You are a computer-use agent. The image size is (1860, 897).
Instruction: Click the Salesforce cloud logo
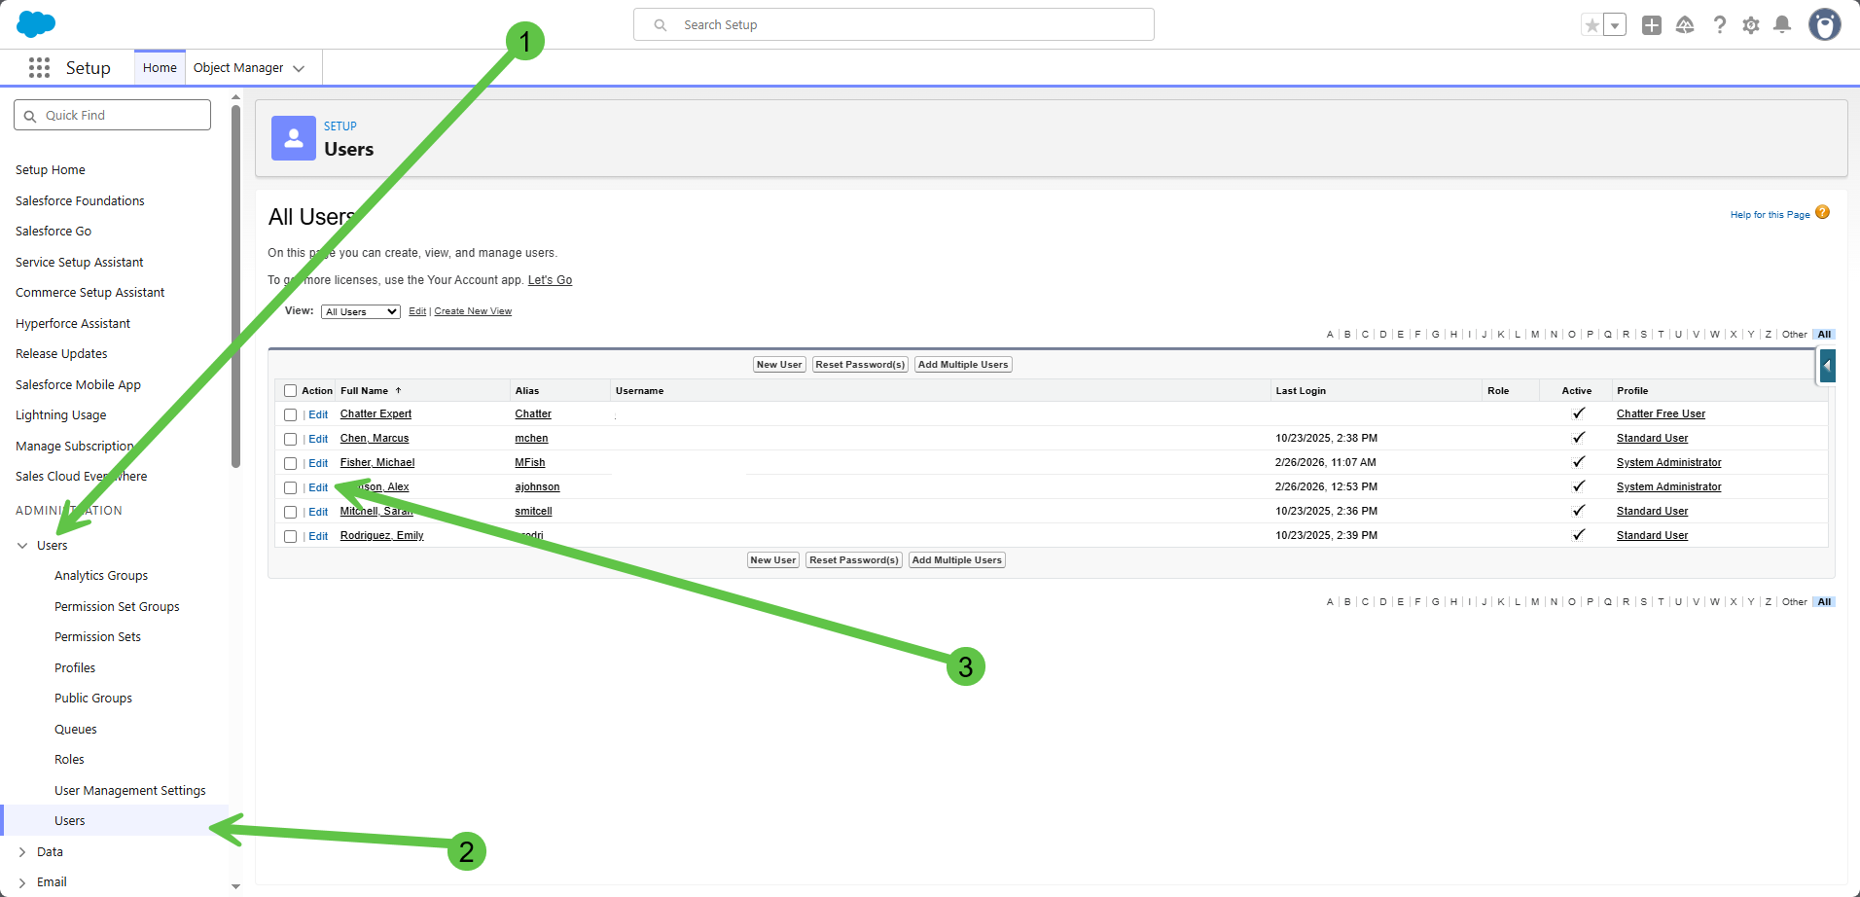point(36,24)
